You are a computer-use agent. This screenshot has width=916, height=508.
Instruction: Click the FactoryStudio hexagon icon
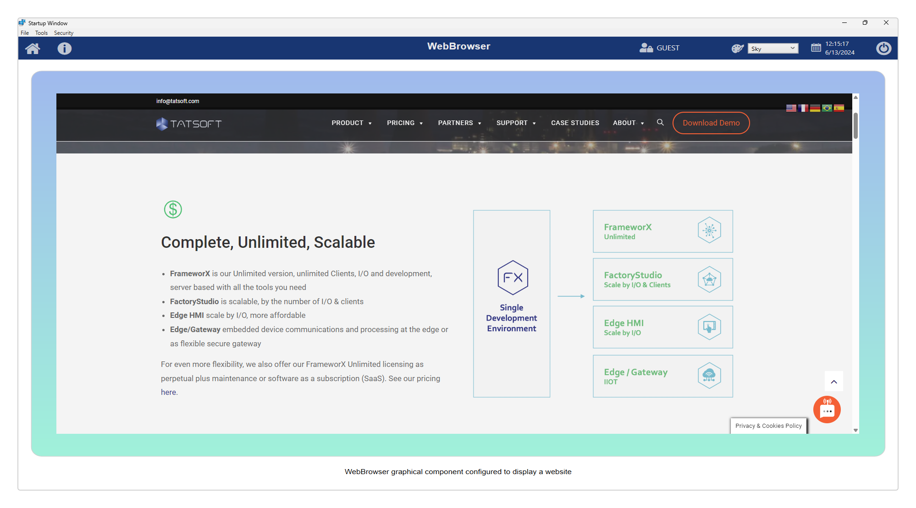709,279
